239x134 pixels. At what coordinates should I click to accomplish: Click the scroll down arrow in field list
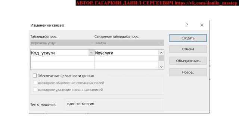pos(161,67)
